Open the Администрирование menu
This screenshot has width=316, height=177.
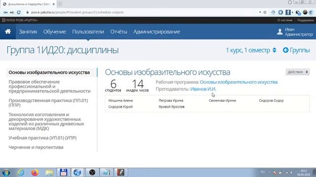[157, 31]
